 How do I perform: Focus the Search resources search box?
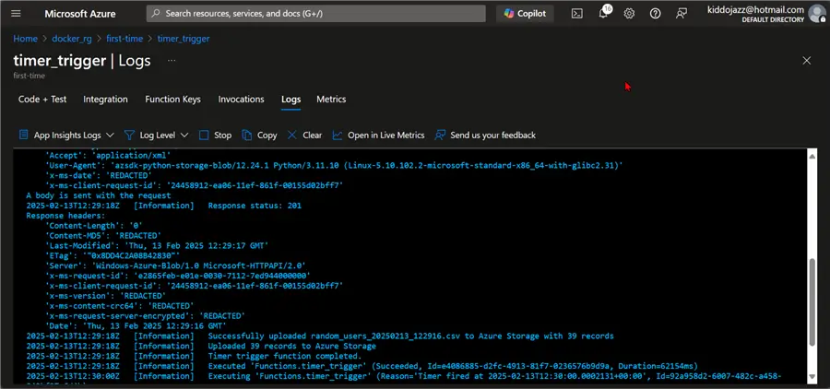316,14
